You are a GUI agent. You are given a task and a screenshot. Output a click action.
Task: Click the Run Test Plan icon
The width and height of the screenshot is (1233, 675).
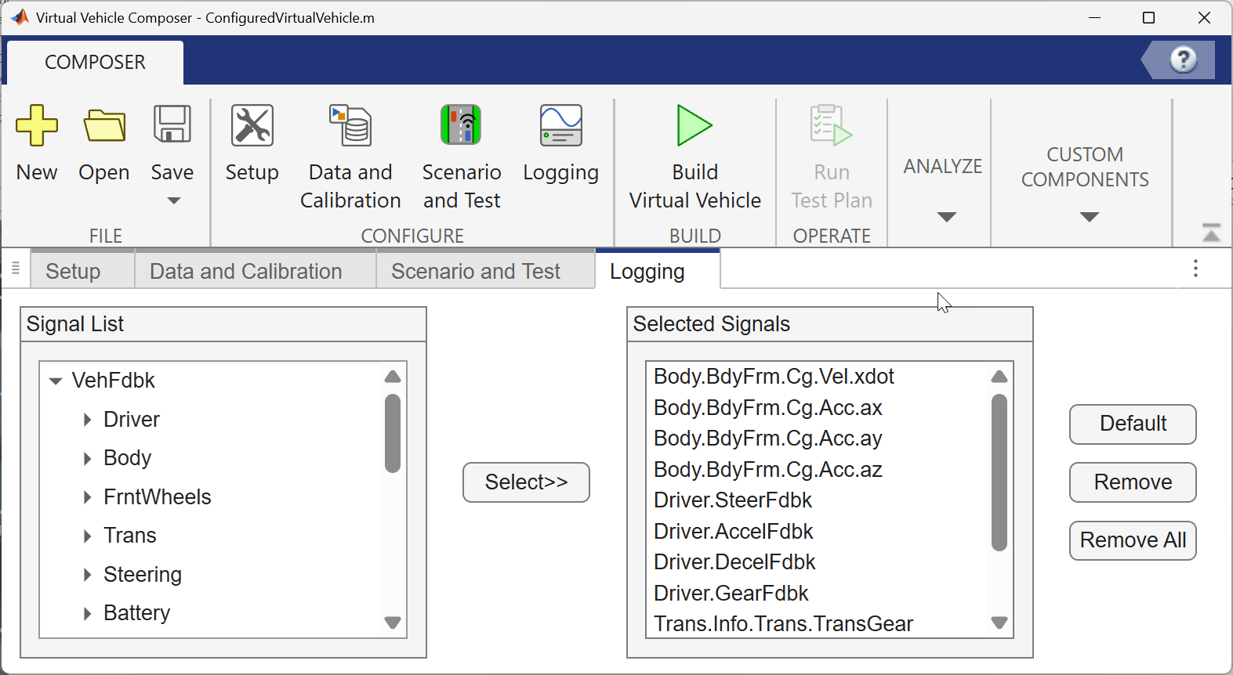tap(831, 125)
